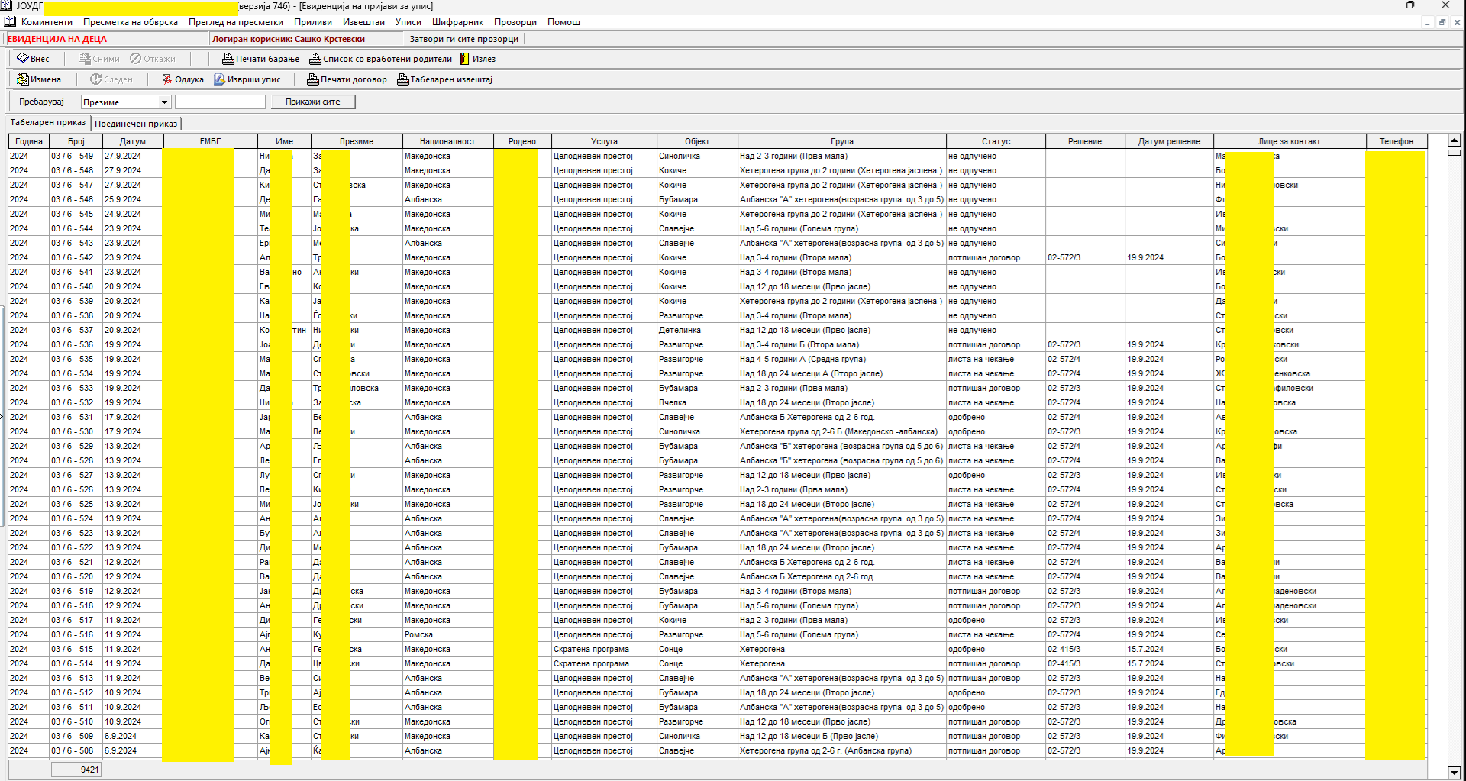Open the Презиме search field dropdown
Viewport: 1466px width, 781px height.
tap(163, 102)
